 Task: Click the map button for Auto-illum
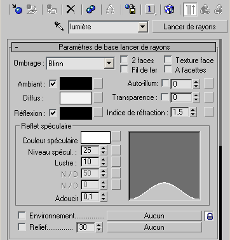pos(208,83)
